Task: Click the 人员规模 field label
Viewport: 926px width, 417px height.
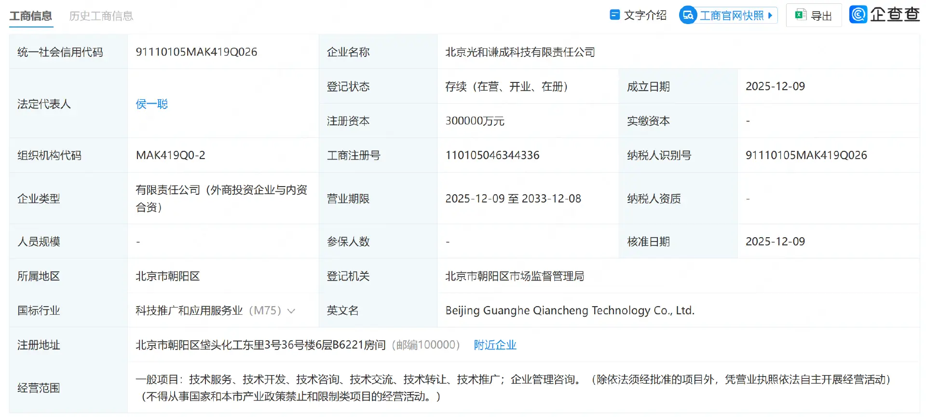Action: click(x=39, y=242)
